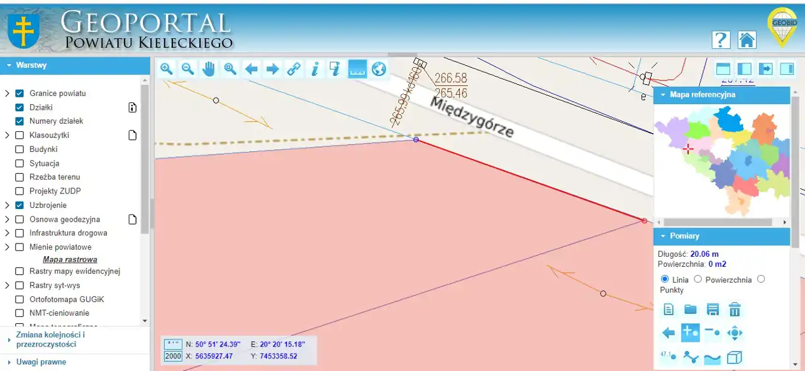
Task: Click the zoom in magnifier tool
Action: [x=167, y=69]
